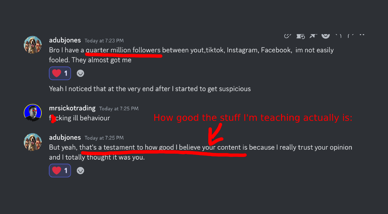Toggle heart reaction on the testament message
The width and height of the screenshot is (388, 214).
coord(60,171)
